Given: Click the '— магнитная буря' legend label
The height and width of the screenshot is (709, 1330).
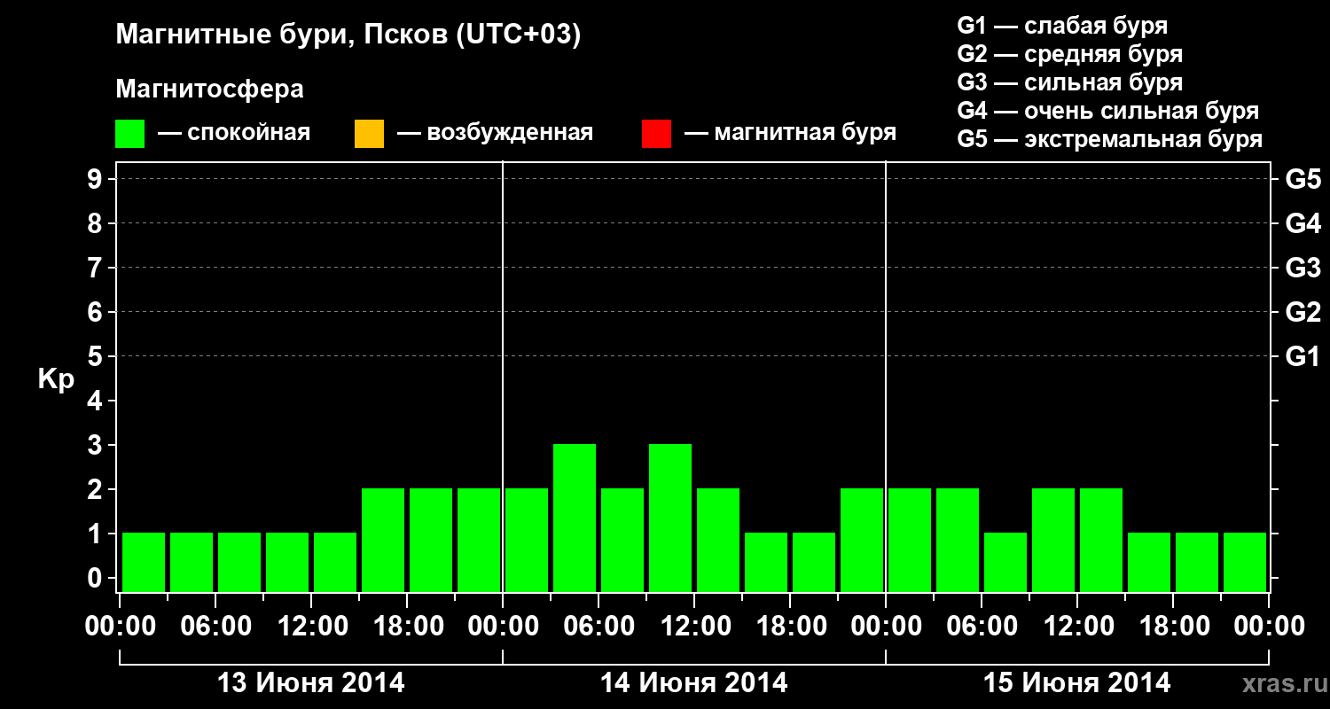Looking at the screenshot, I should (790, 134).
